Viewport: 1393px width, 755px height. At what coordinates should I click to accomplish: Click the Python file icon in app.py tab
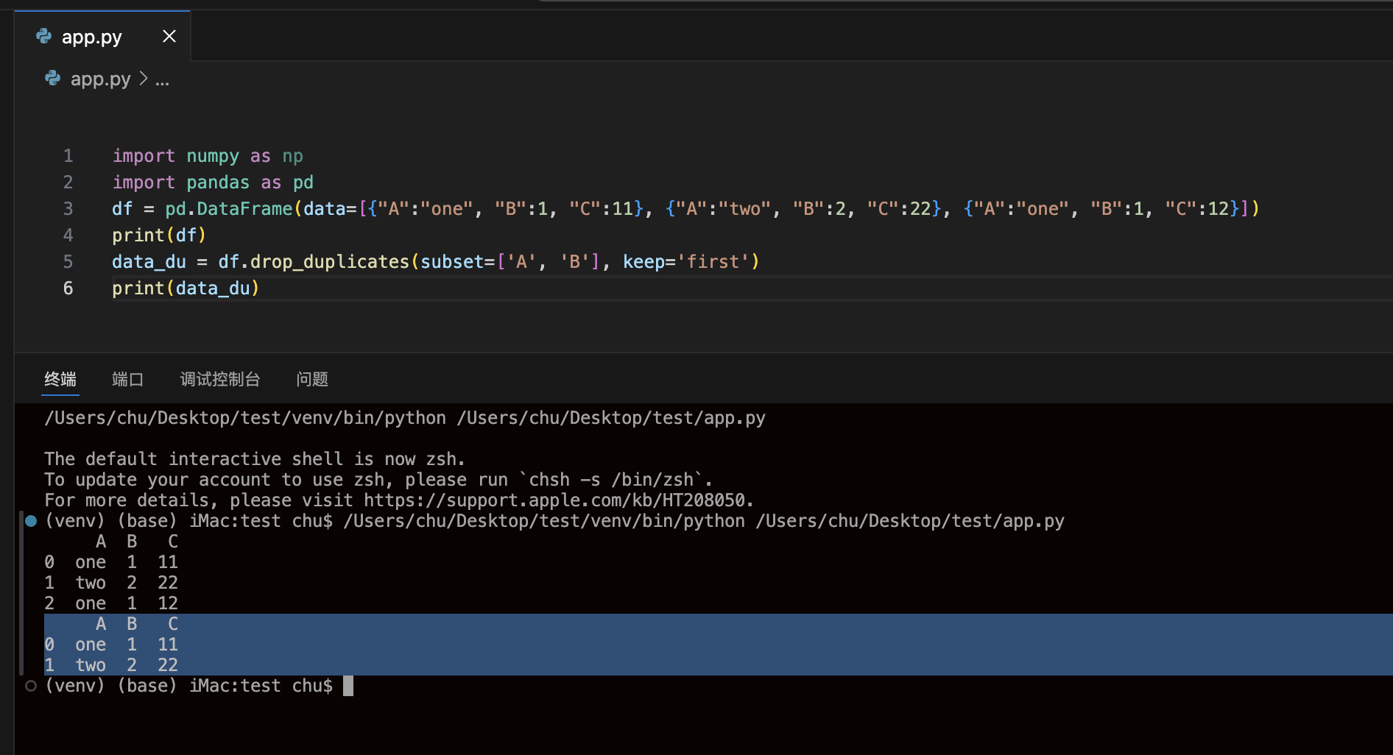44,36
